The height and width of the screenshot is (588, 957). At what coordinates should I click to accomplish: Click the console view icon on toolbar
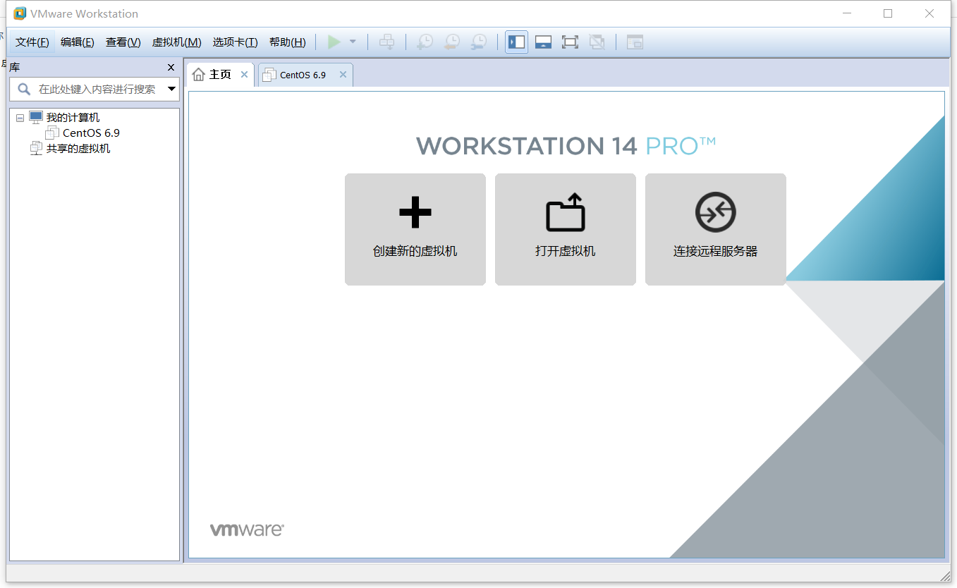(x=635, y=42)
